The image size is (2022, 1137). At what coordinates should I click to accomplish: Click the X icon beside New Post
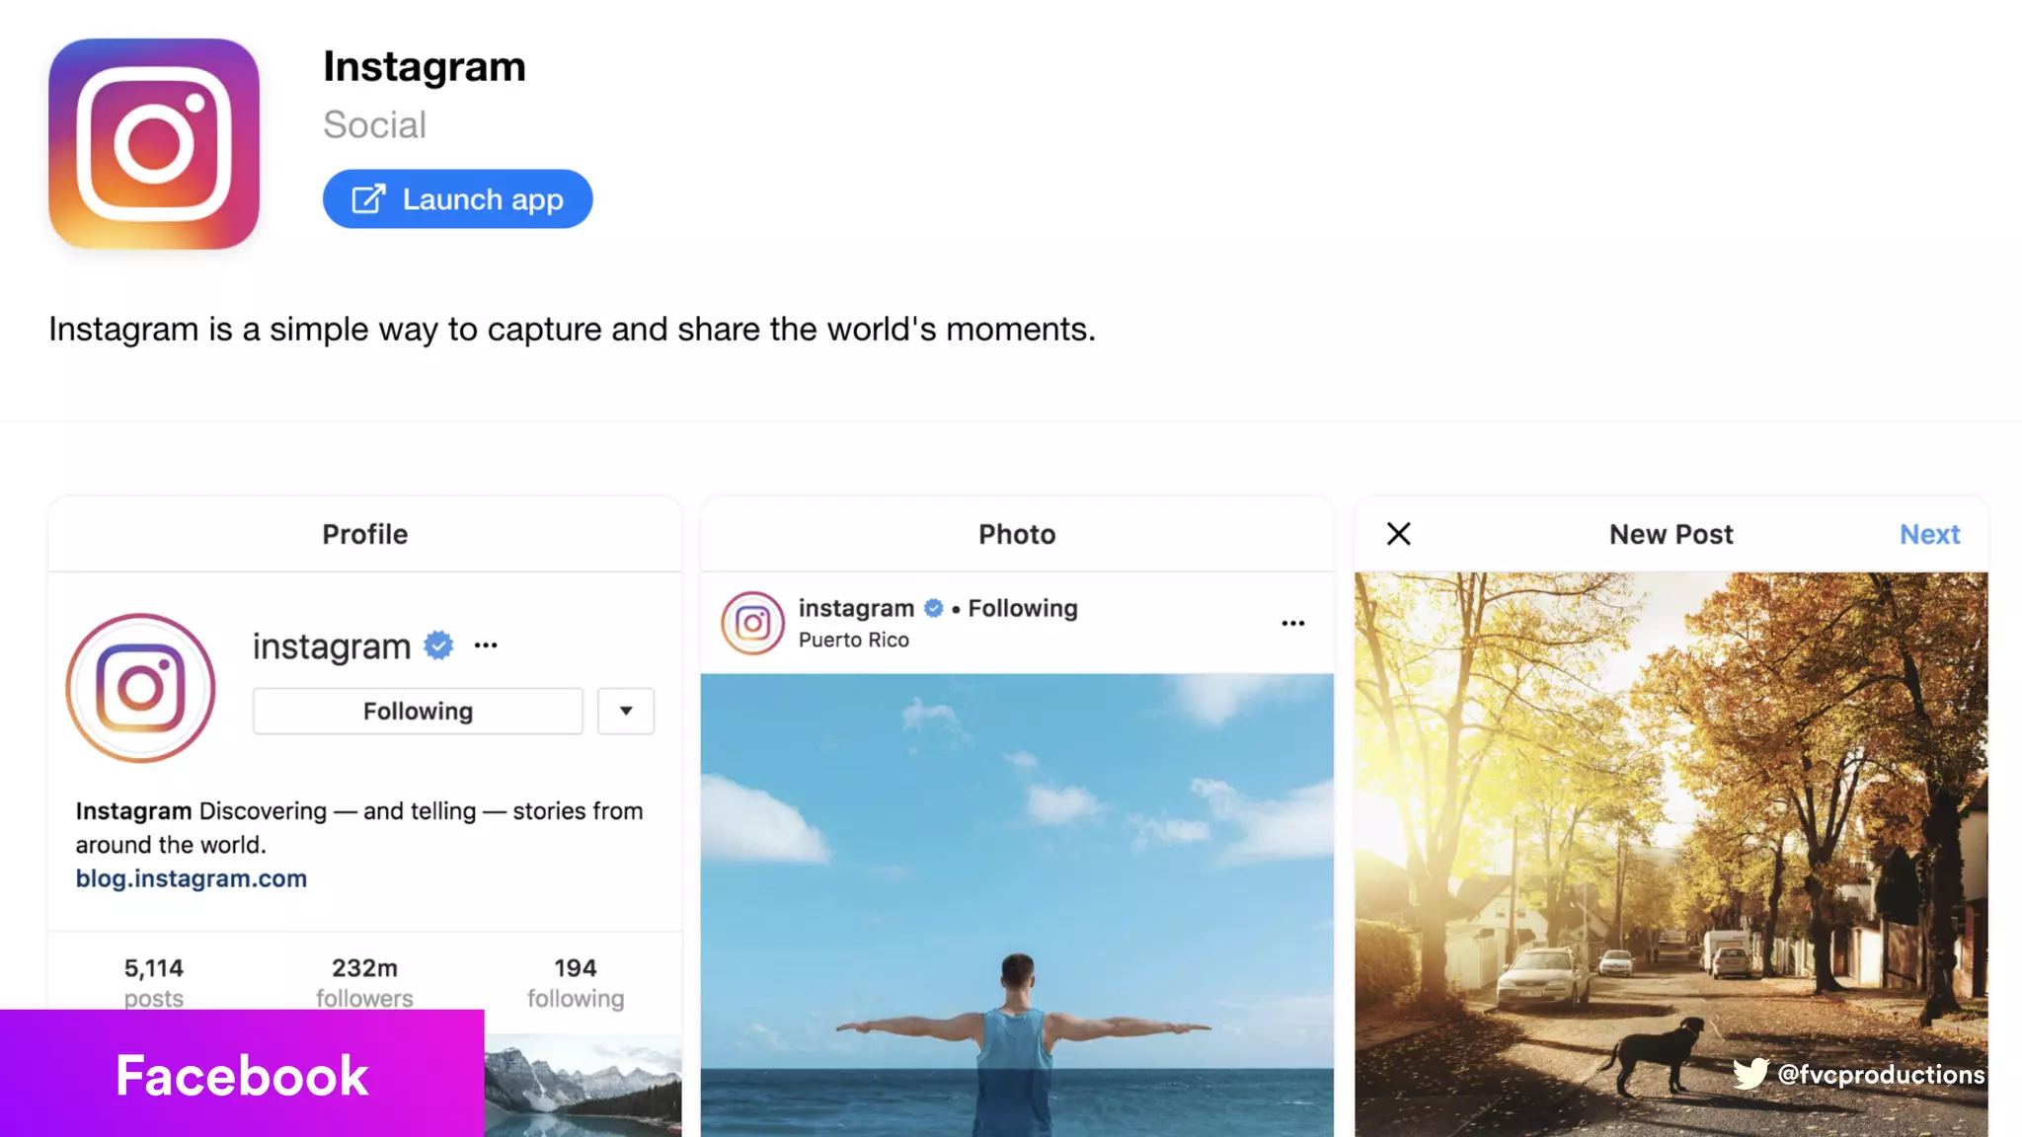[1398, 534]
